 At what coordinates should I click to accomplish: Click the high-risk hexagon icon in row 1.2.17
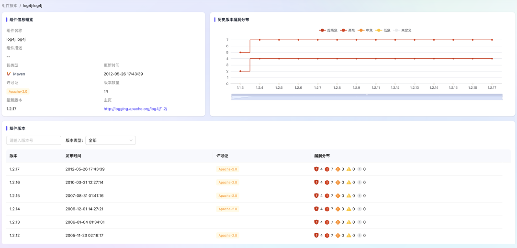(327, 169)
